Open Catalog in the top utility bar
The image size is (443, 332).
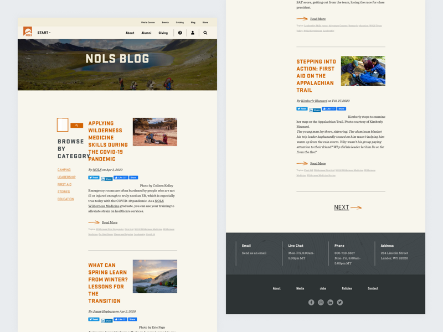(x=179, y=22)
